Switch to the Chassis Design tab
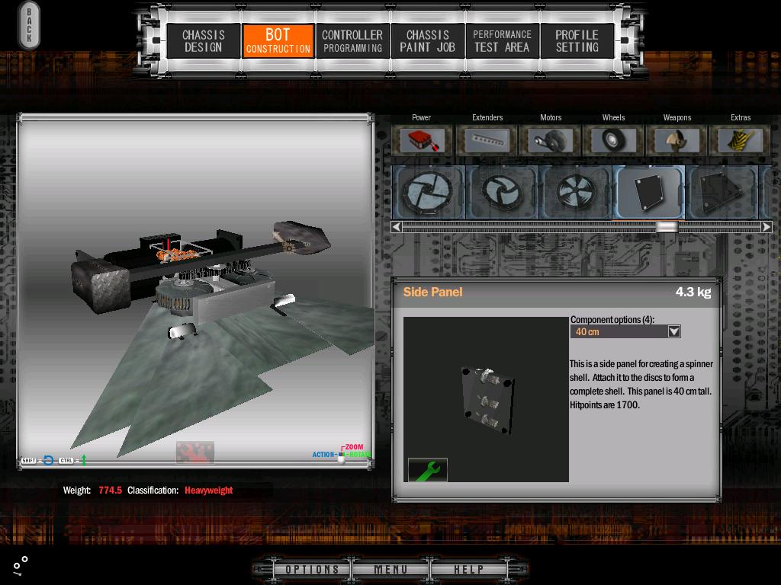 (203, 41)
